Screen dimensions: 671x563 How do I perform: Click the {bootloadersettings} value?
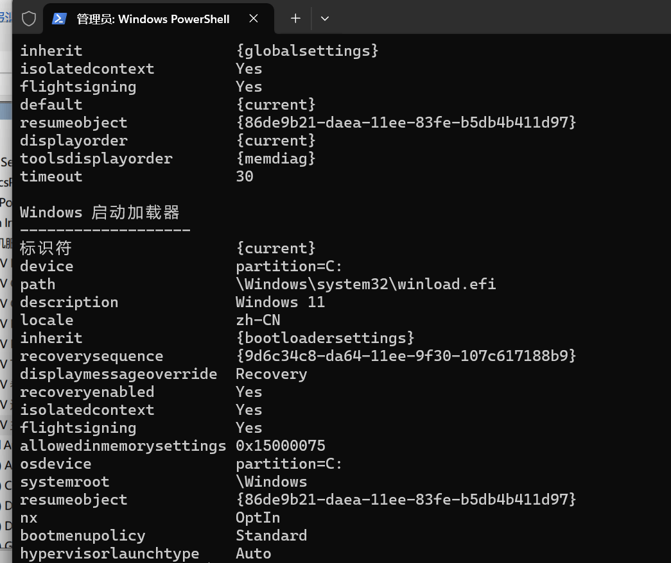[326, 338]
